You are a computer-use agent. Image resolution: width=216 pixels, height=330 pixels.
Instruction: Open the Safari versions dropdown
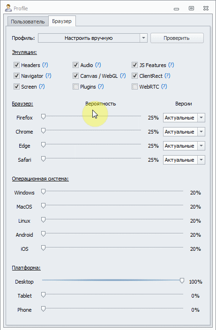[201, 160]
